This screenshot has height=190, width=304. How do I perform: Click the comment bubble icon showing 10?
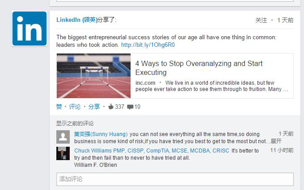coord(130,107)
